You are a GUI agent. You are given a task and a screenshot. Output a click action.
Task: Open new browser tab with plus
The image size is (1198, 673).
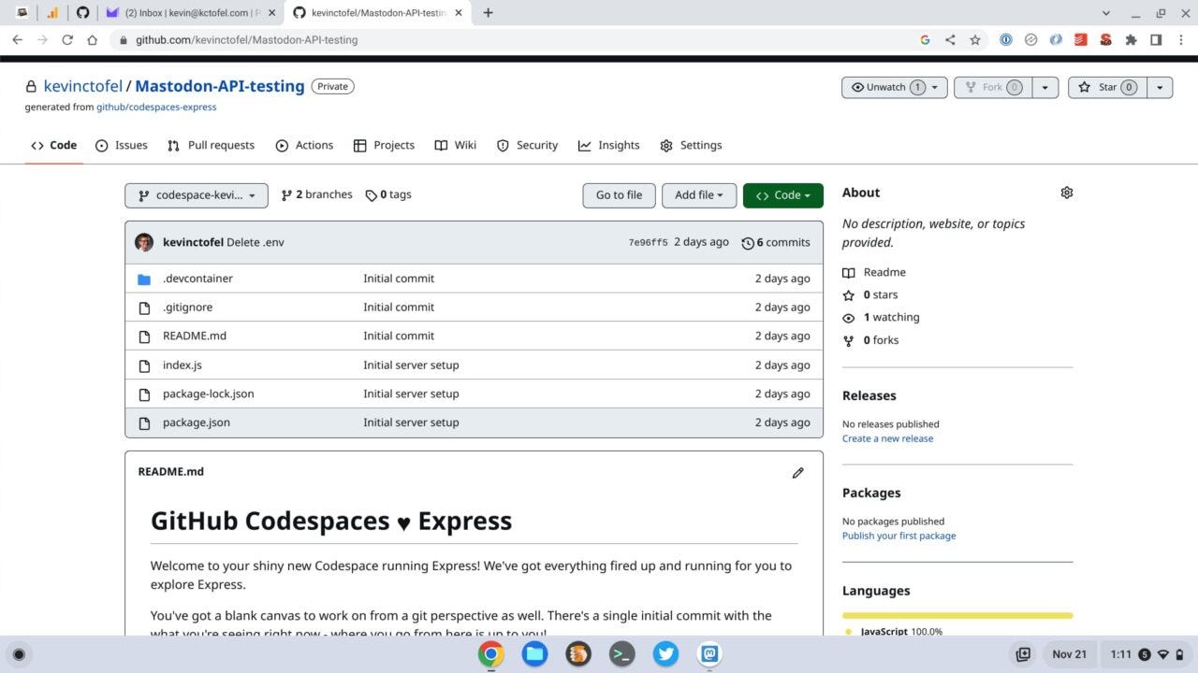488,13
